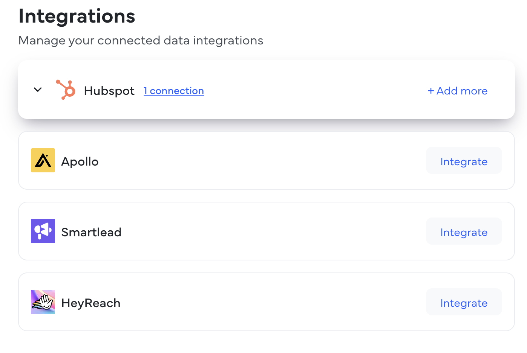Collapse the Hubspot integration chevron
This screenshot has height=353, width=527.
pos(38,90)
